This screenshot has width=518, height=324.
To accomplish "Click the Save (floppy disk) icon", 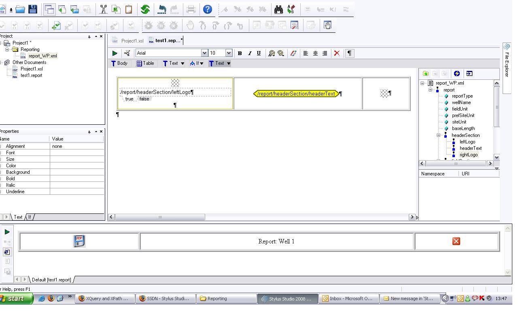I will click(x=32, y=9).
